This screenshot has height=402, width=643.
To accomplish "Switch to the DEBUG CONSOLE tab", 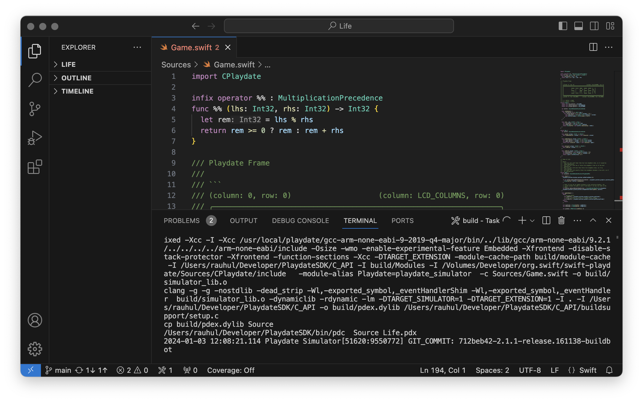I will pos(300,221).
